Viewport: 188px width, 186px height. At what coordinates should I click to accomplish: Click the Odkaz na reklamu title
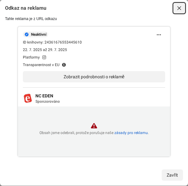click(x=26, y=8)
